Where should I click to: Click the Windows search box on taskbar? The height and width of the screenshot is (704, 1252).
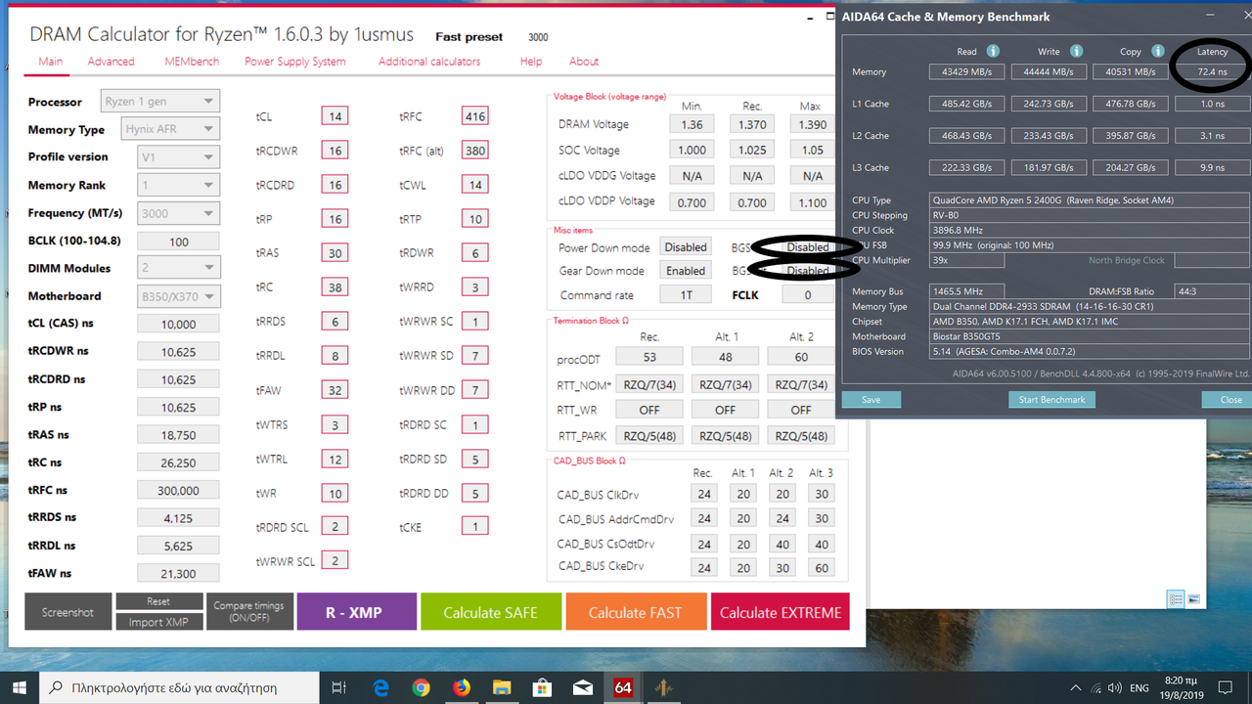click(179, 687)
